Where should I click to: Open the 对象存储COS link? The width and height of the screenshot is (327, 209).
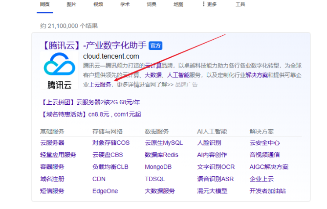111,143
